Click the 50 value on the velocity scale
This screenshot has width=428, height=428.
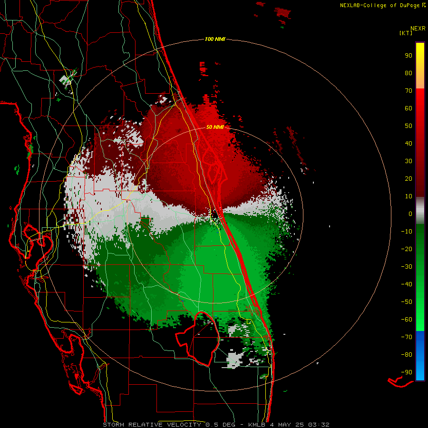coord(409,126)
